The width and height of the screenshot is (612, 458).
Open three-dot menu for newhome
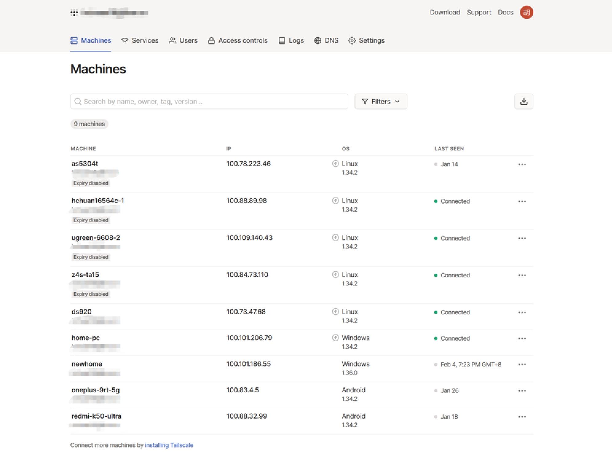click(x=522, y=365)
